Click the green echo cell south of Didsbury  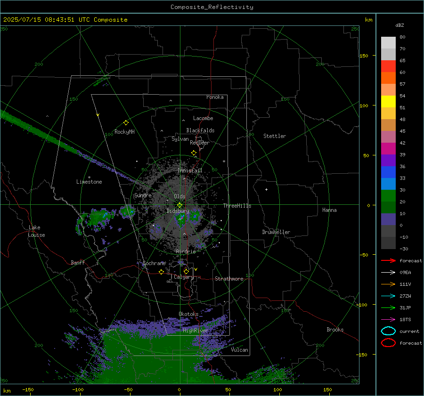pos(180,218)
